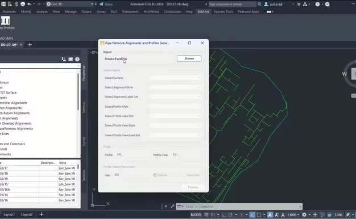
Task: Click the isolate objects icon in status bar
Action: click(x=322, y=214)
